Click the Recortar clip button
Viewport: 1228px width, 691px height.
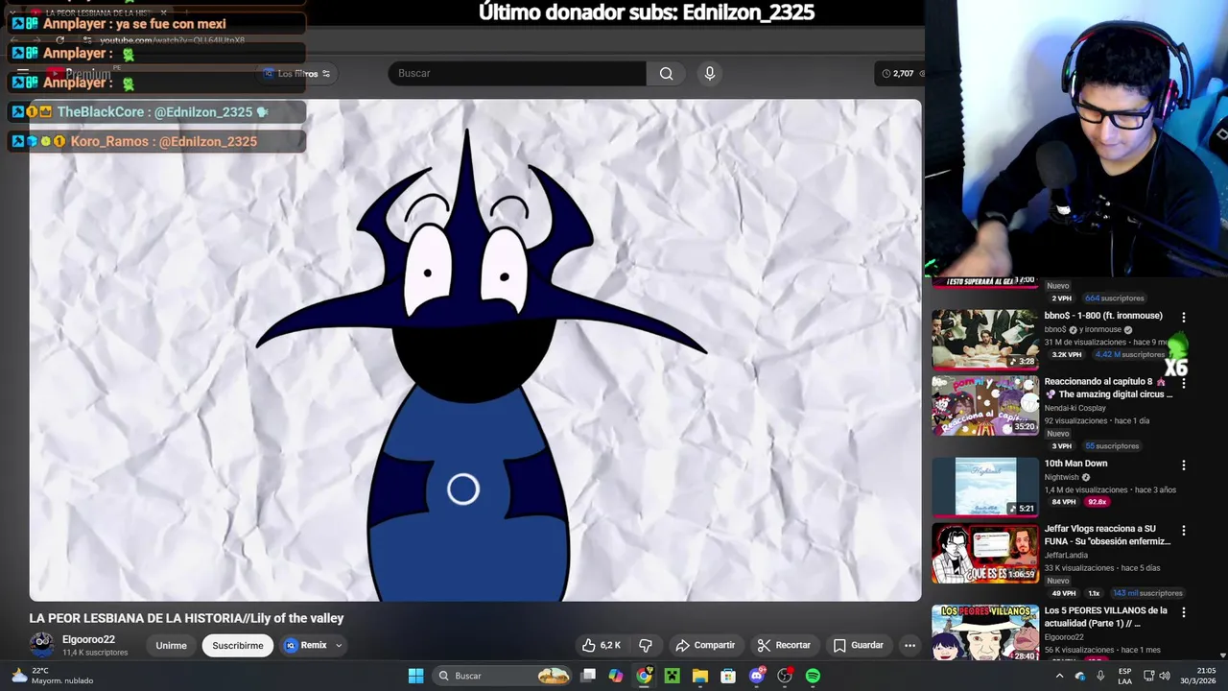tap(784, 645)
